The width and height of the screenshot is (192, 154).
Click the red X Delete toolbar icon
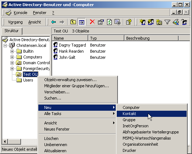92,22
